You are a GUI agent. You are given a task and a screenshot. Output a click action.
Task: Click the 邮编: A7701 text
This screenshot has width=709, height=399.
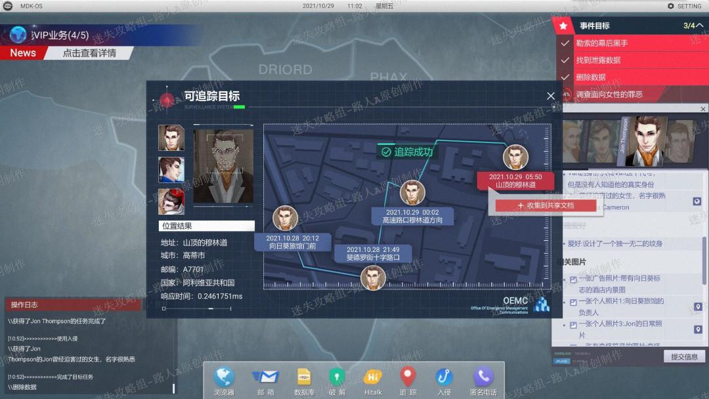pyautogui.click(x=183, y=269)
